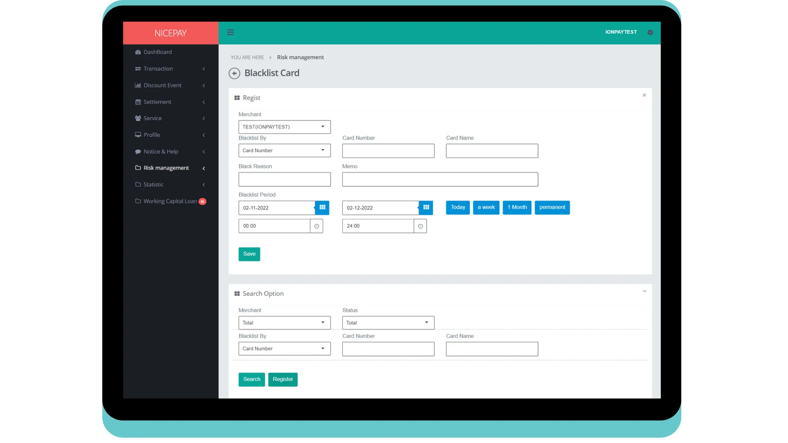Select Blacklist By Card Number dropdown
This screenshot has height=443, width=788.
click(x=284, y=151)
